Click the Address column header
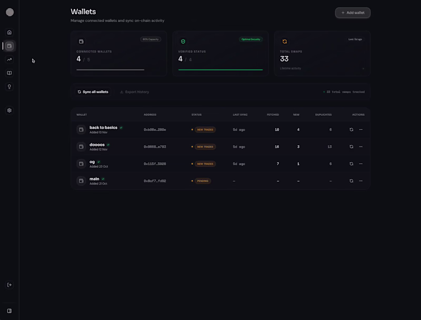Screen dimensions: 421x320 click(x=150, y=115)
